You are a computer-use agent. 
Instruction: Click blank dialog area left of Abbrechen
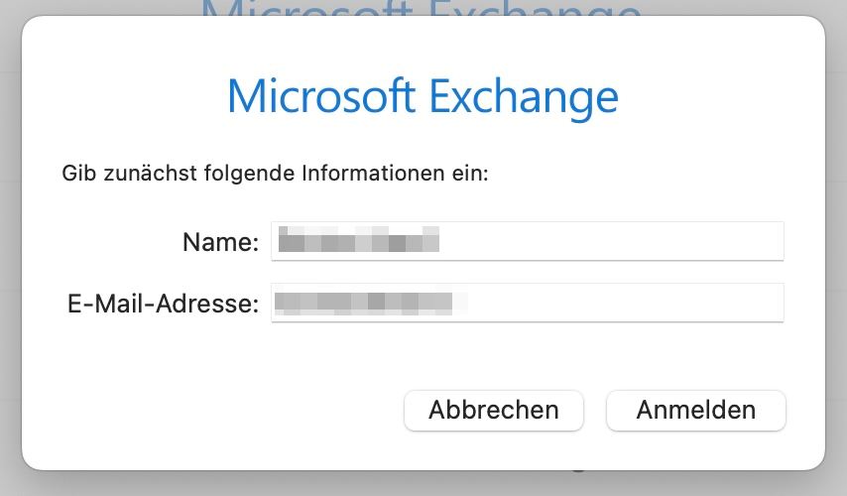(x=216, y=411)
